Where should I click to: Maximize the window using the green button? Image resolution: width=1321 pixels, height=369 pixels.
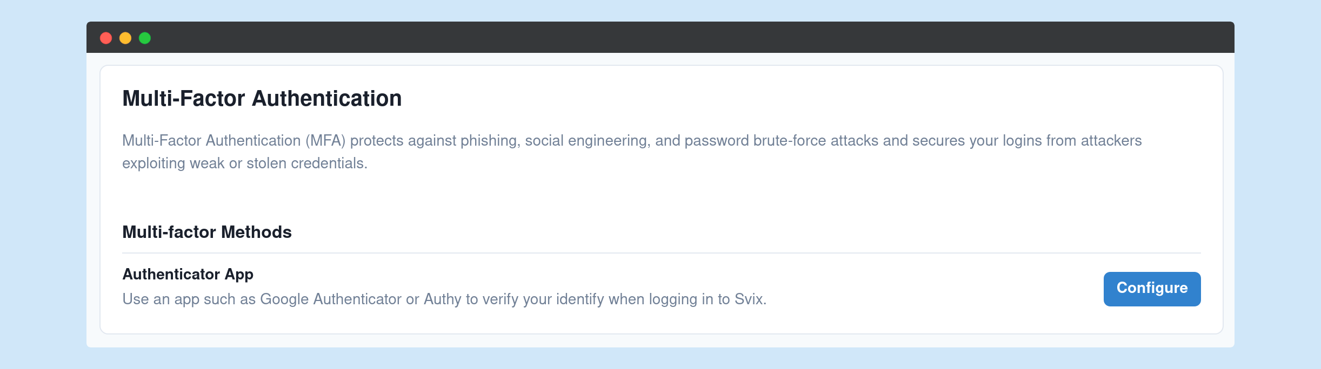pyautogui.click(x=145, y=38)
